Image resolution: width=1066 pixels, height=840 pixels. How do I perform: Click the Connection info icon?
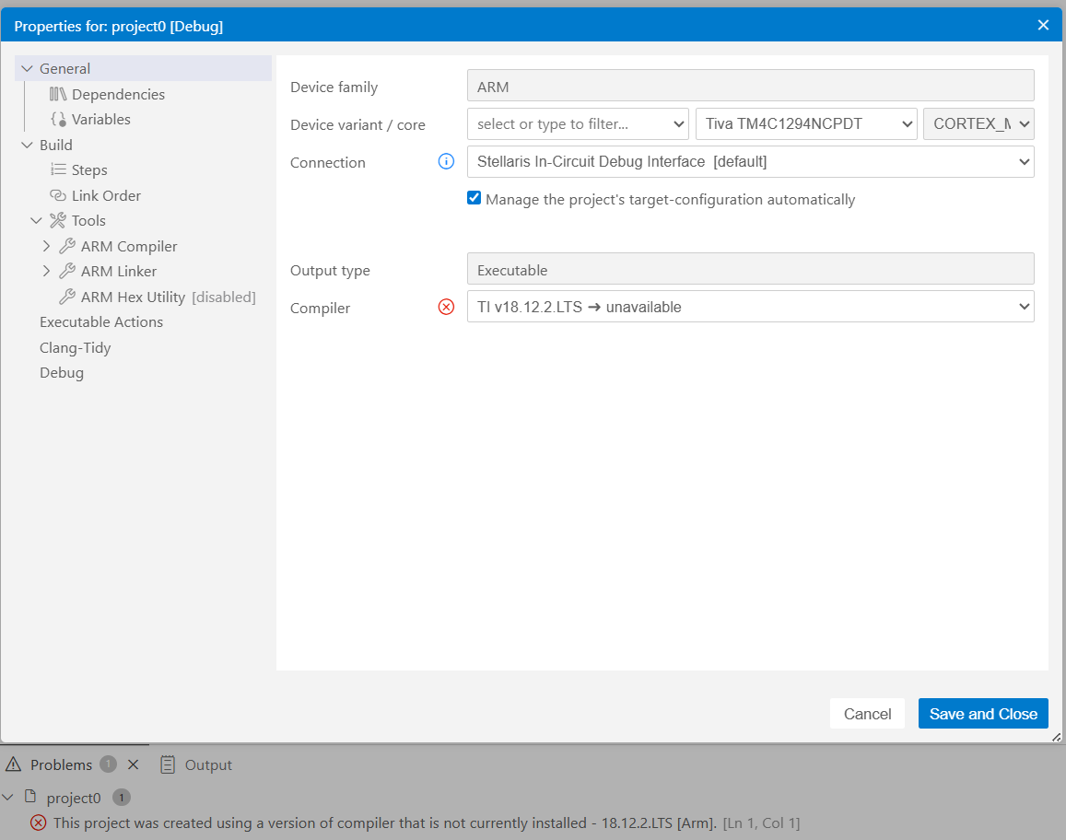pos(446,162)
